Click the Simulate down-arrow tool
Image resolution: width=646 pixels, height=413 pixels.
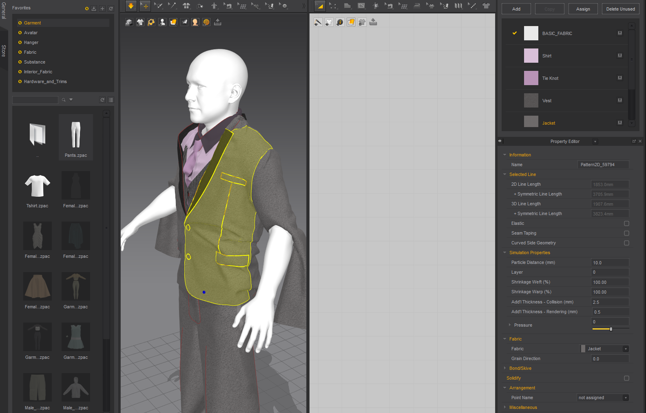coord(131,6)
